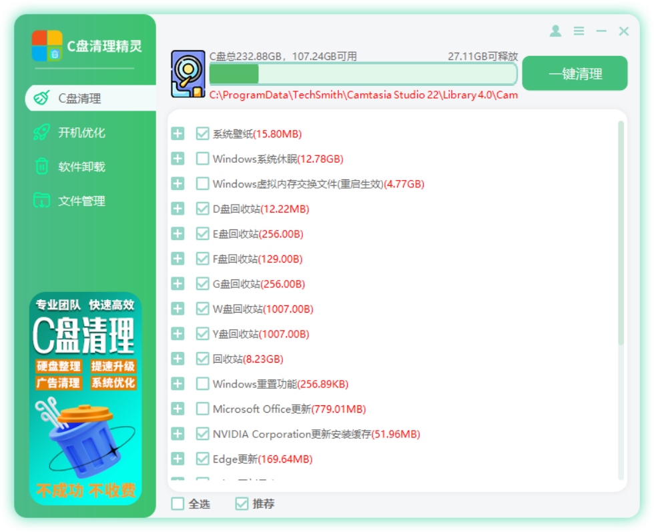Viewport: 654px width, 532px height.
Task: Expand the 系统壁纸 item
Action: pos(178,134)
